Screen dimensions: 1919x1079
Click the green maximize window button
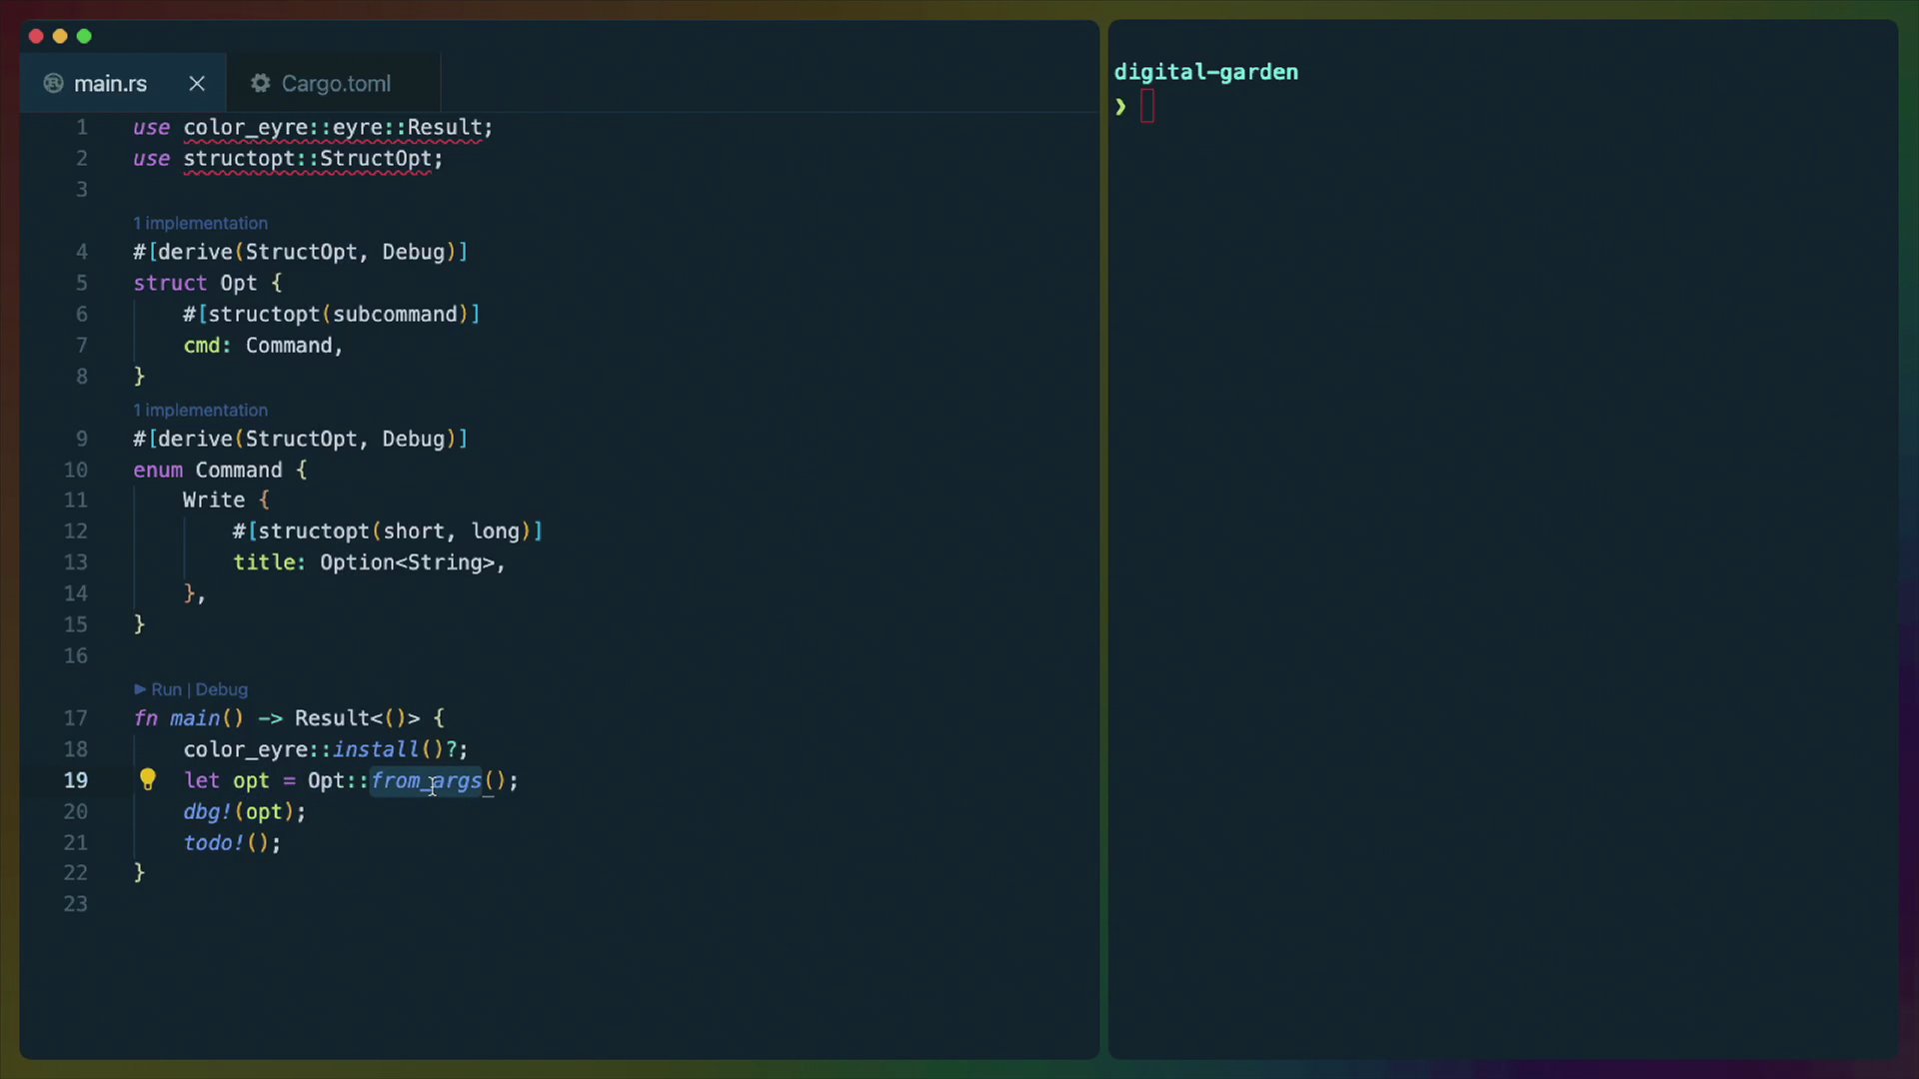(84, 36)
